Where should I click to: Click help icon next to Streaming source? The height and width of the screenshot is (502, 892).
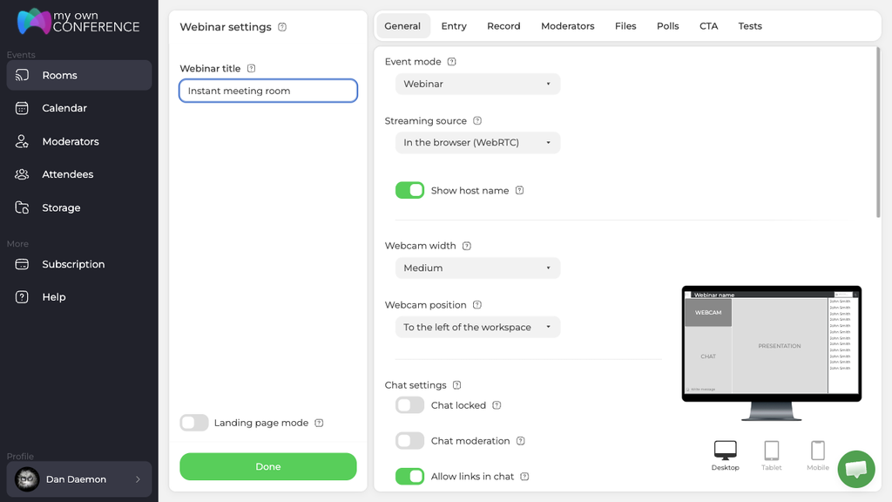click(x=477, y=120)
